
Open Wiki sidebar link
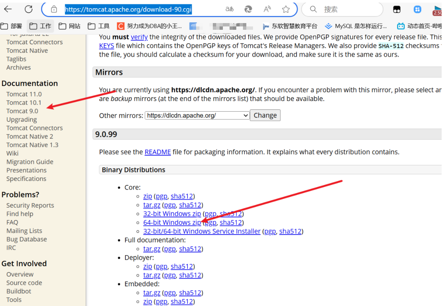13,153
